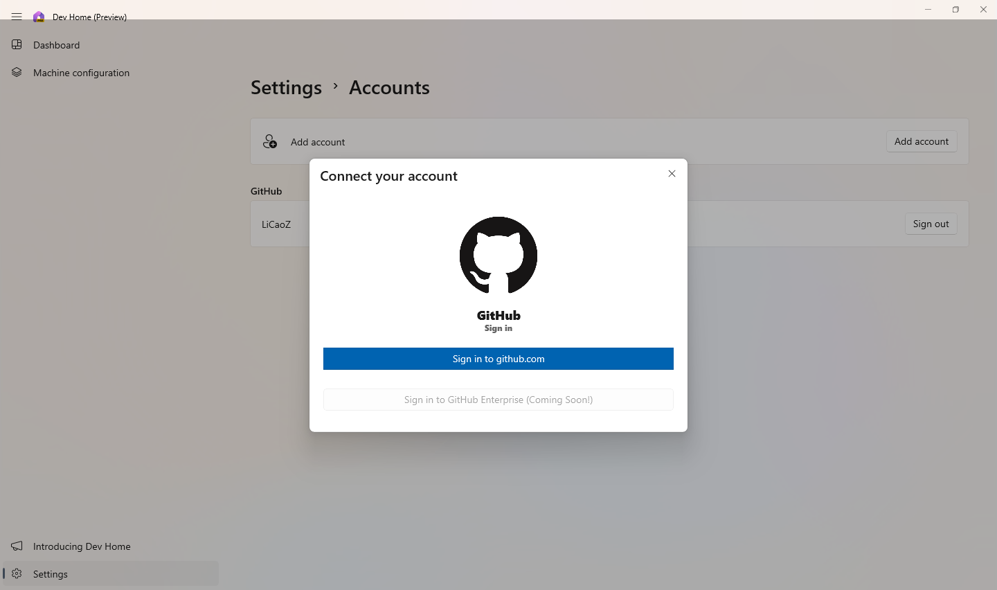Screen dimensions: 997x590
Task: Click the Settings gear icon in sidebar
Action: pos(17,573)
